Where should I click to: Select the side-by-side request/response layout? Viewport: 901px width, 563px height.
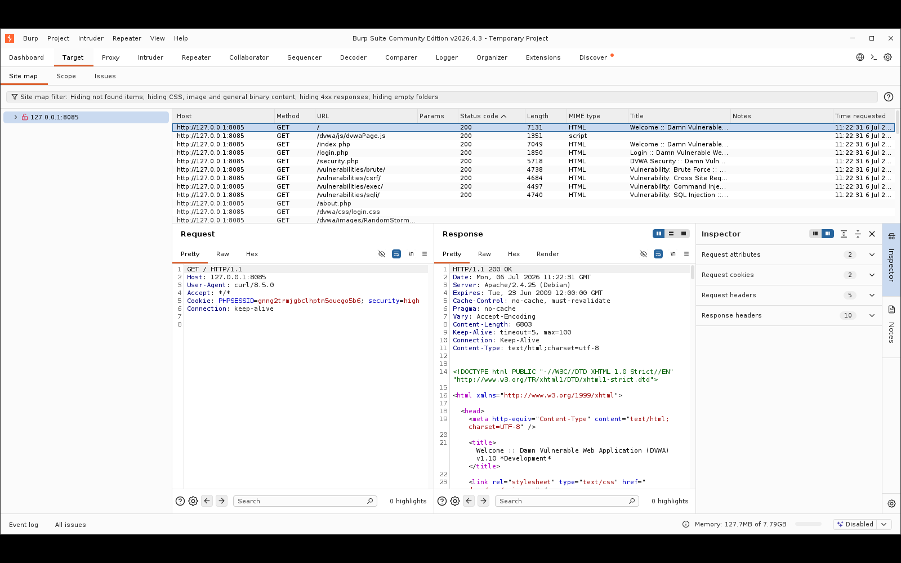659,234
